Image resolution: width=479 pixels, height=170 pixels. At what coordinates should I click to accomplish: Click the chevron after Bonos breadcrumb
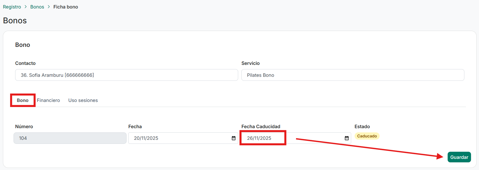pyautogui.click(x=49, y=7)
